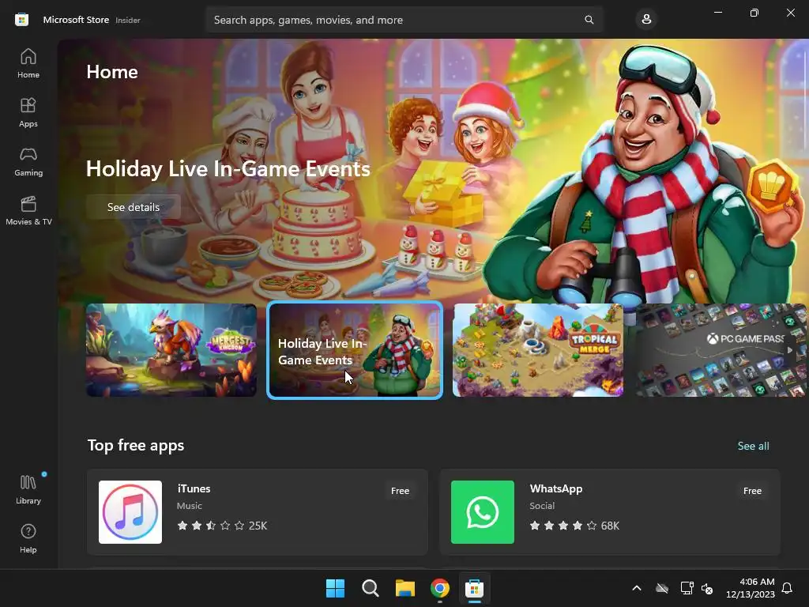The height and width of the screenshot is (607, 809).
Task: Open the notifications bell
Action: 788,588
